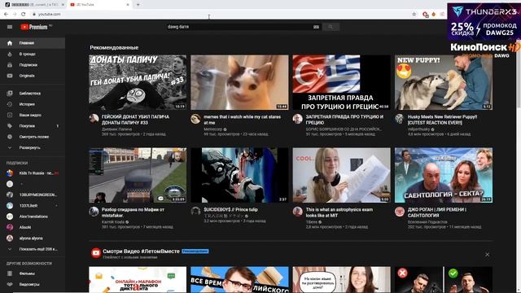Click channel avatar beside Mafia speedrun video
This screenshot has width=521, height=293.
(94, 212)
